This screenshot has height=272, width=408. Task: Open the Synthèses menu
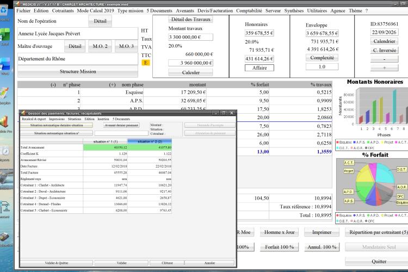(x=294, y=11)
